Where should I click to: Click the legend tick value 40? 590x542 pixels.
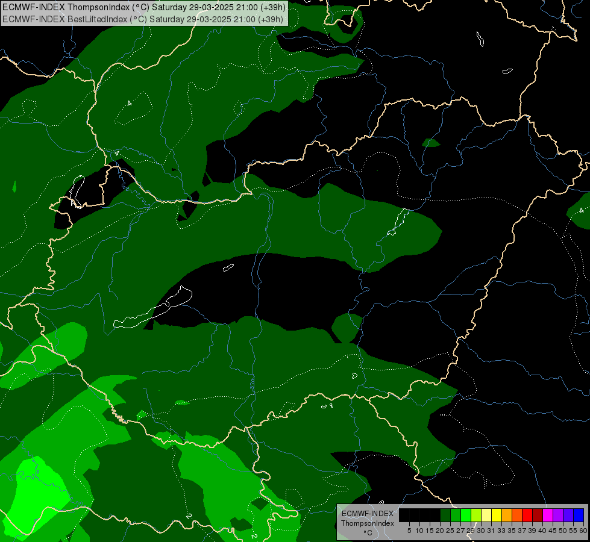[x=542, y=531]
